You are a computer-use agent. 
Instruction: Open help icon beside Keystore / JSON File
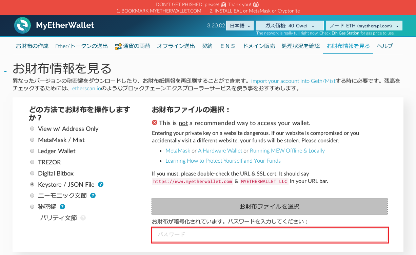[101, 184]
